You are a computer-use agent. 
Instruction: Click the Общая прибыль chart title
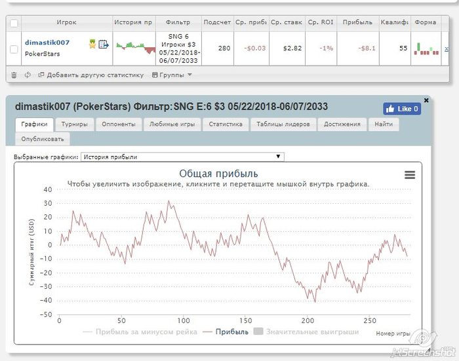pos(218,174)
